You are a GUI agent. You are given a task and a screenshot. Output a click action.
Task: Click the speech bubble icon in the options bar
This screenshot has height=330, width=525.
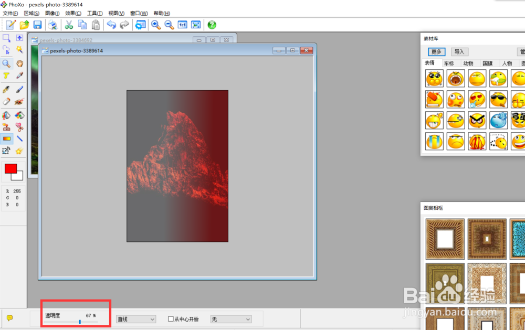point(9,318)
